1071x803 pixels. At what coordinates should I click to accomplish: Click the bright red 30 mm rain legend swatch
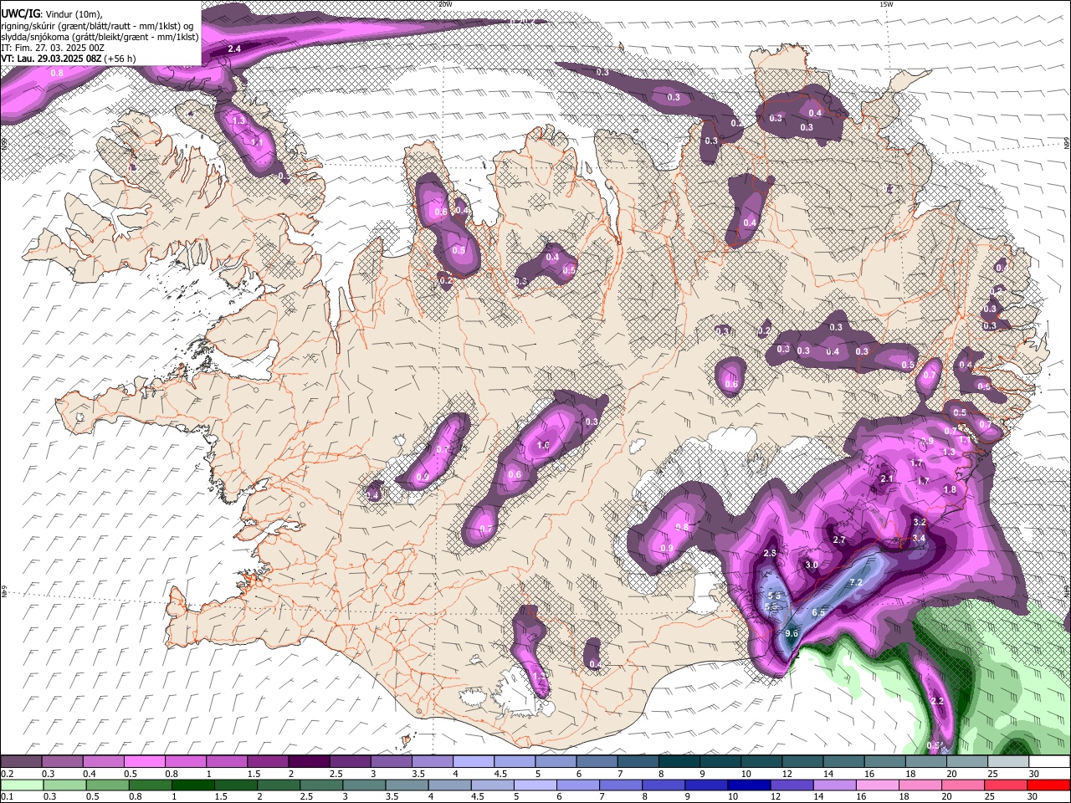(x=1049, y=785)
